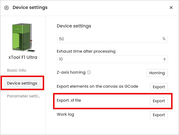This screenshot has width=179, height=135.
Task: Click the Device settings gear icon in header
Action: pos(6,8)
